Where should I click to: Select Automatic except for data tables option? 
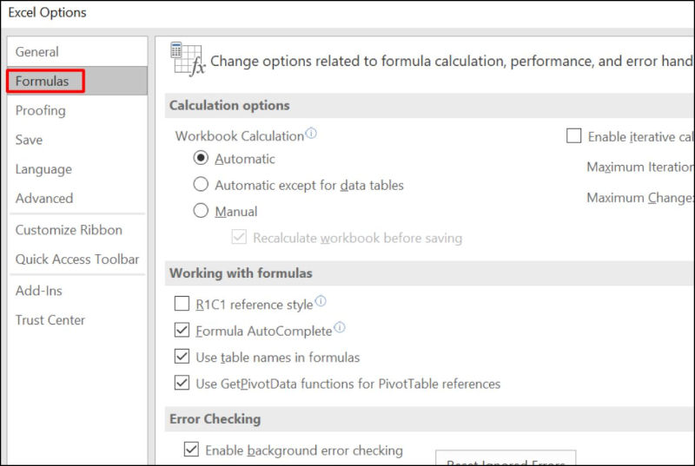coord(201,184)
